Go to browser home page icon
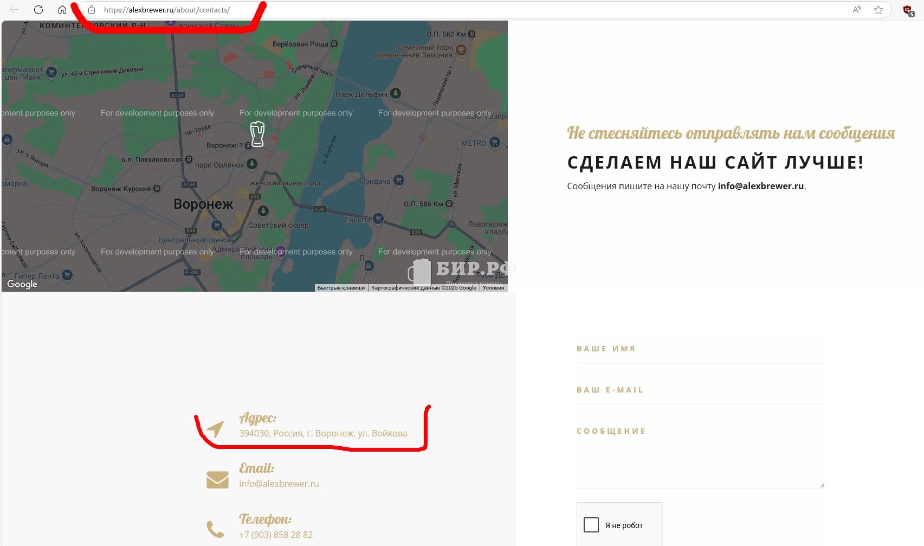 click(x=62, y=10)
